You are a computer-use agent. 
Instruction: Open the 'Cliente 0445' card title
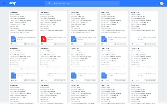(x=45, y=12)
